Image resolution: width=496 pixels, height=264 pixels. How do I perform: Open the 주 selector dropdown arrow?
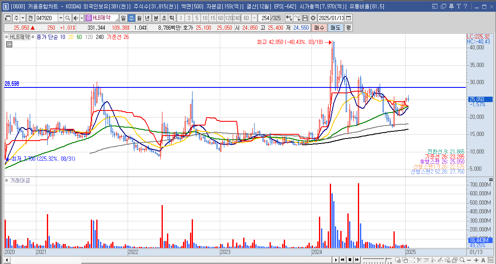coord(23,18)
